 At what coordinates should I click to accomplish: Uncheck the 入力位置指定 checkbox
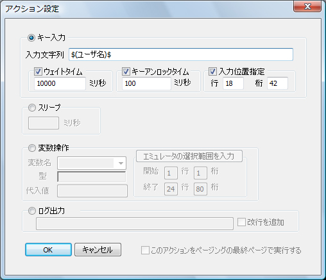(212, 72)
